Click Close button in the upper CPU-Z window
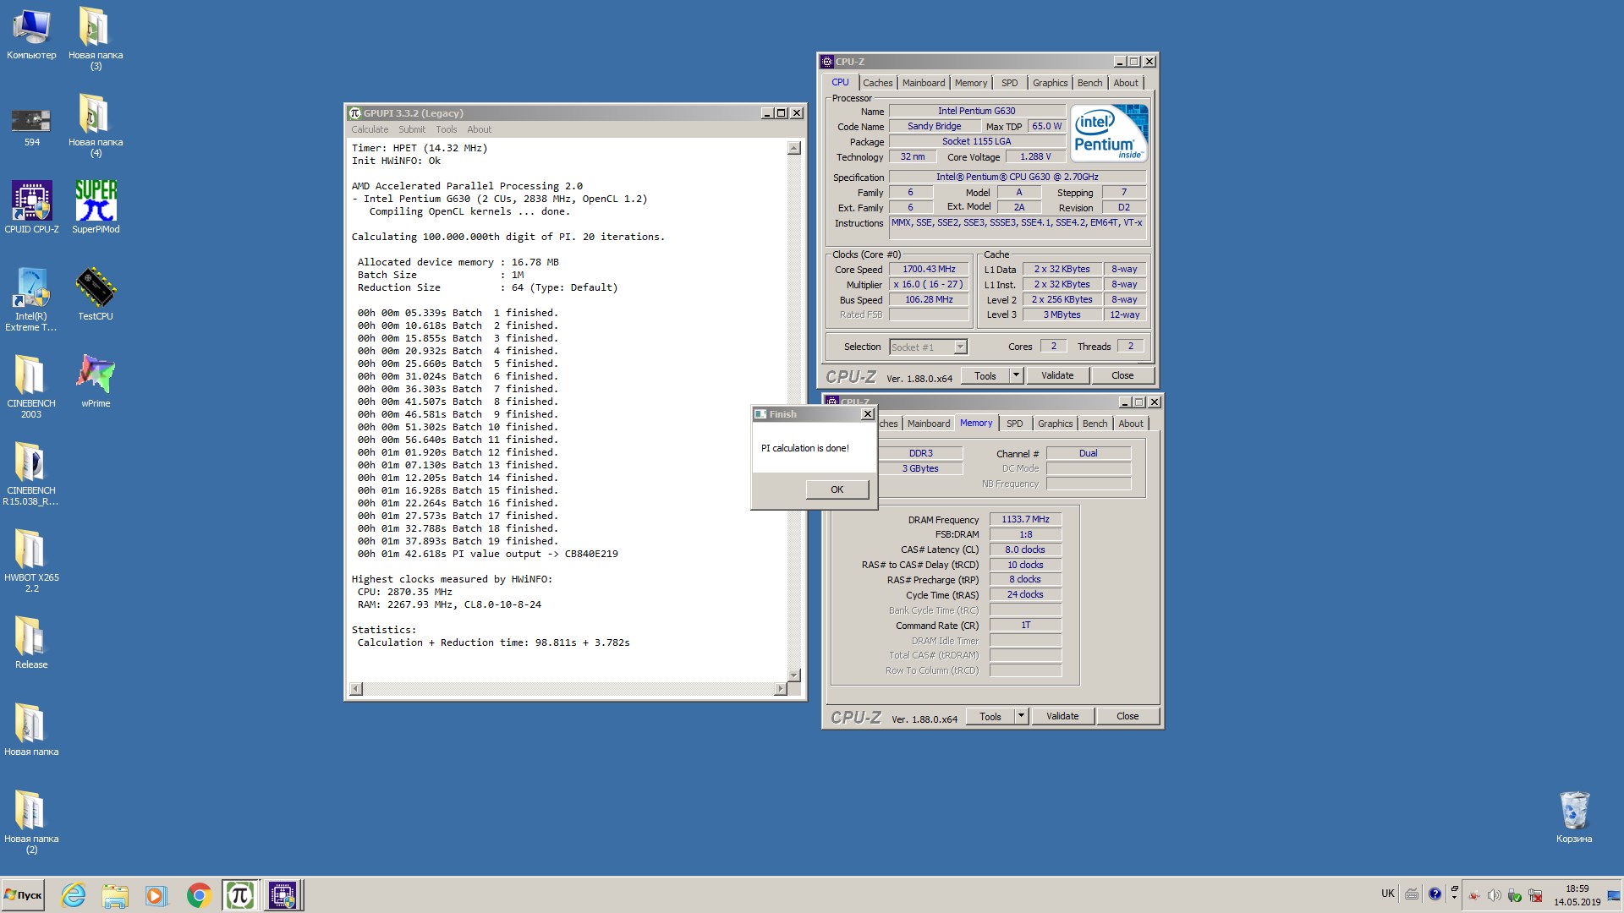This screenshot has width=1624, height=913. 1122,375
